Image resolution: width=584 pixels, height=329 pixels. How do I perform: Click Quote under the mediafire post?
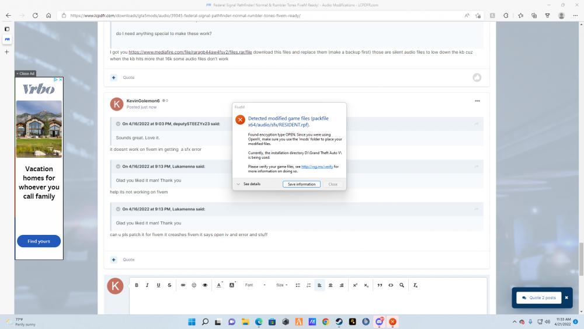tap(128, 78)
